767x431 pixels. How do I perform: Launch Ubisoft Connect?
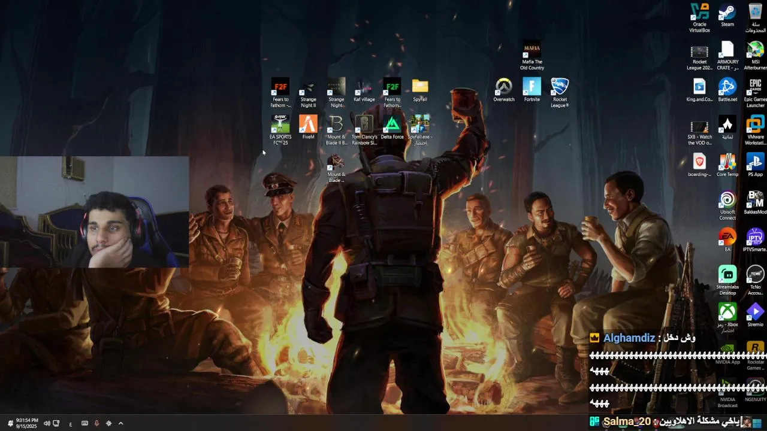(727, 206)
